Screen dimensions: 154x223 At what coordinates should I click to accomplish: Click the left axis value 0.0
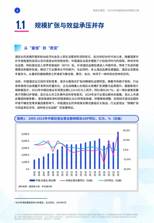tap(28, 169)
